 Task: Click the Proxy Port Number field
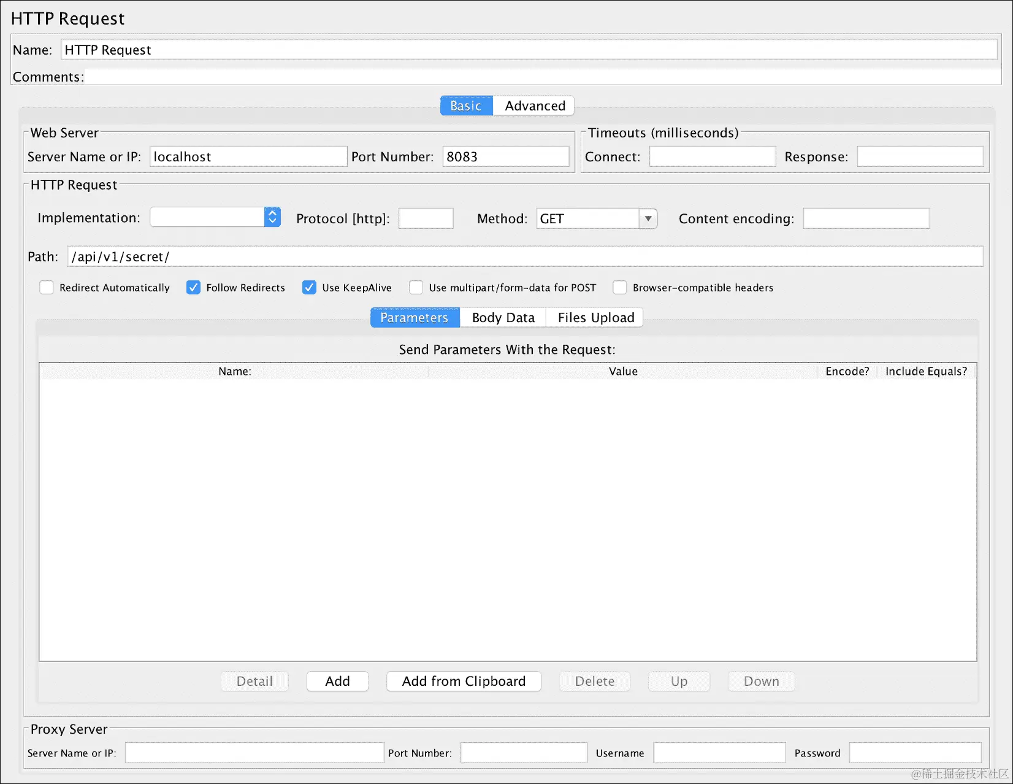tap(524, 753)
